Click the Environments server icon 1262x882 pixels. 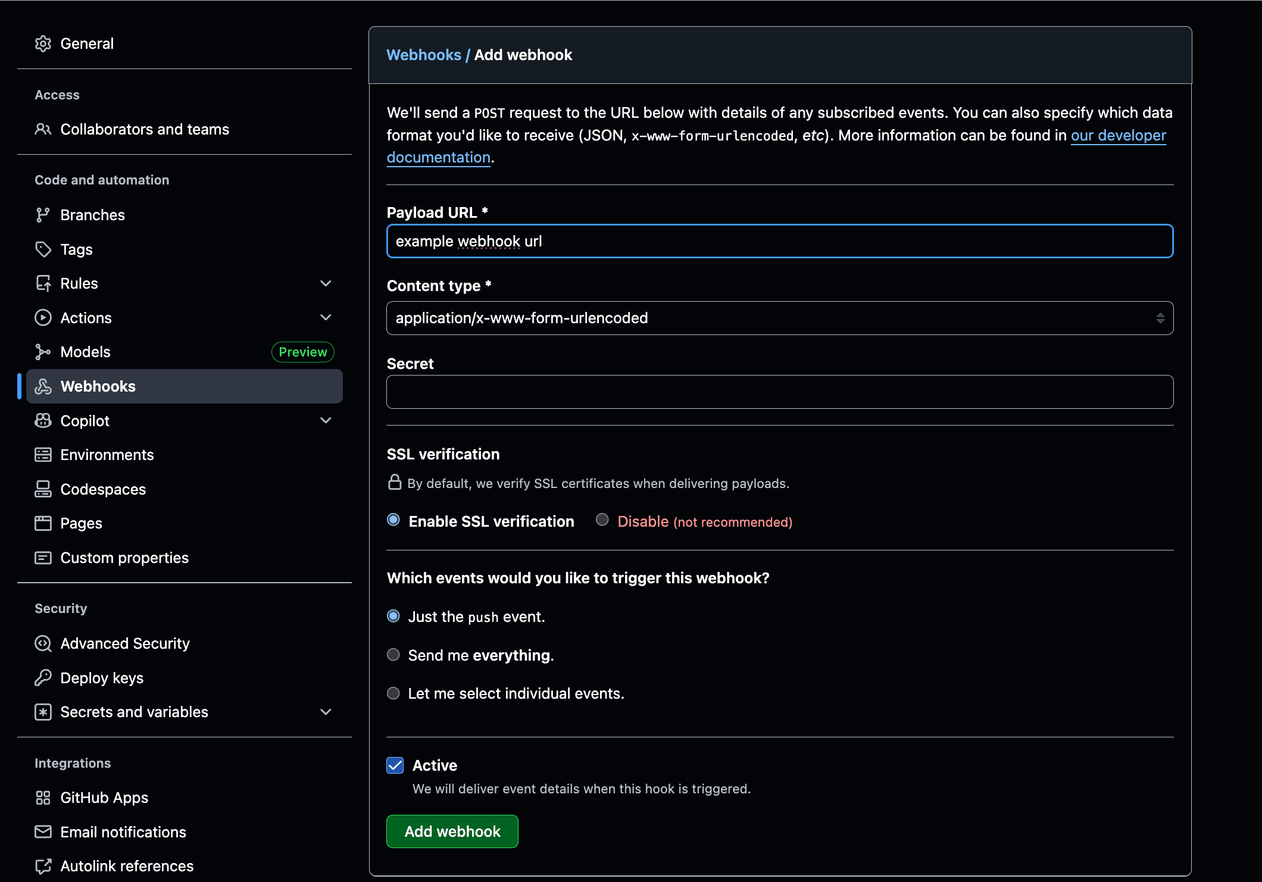[x=43, y=455]
